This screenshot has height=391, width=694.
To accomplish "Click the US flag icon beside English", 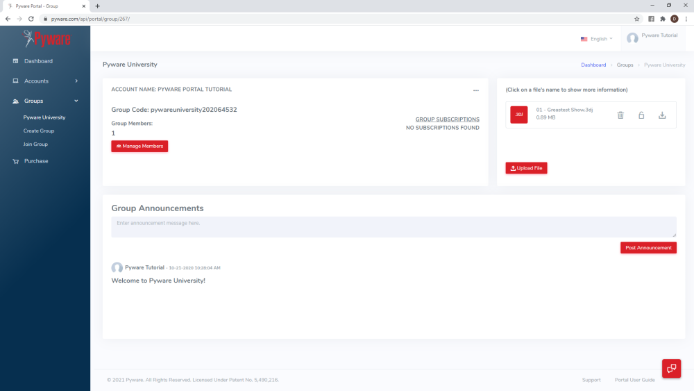I will 584,39.
